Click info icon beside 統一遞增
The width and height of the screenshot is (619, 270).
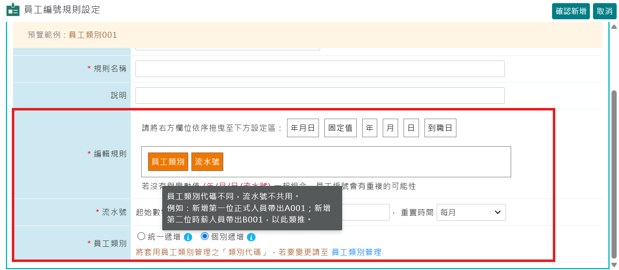point(188,237)
